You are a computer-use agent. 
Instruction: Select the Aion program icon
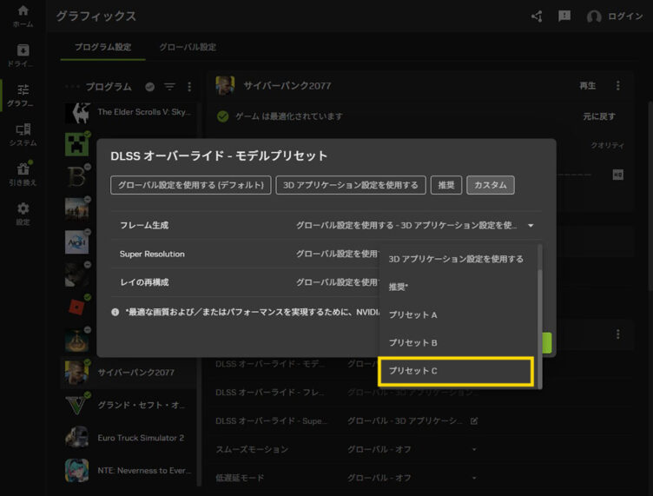point(76,242)
